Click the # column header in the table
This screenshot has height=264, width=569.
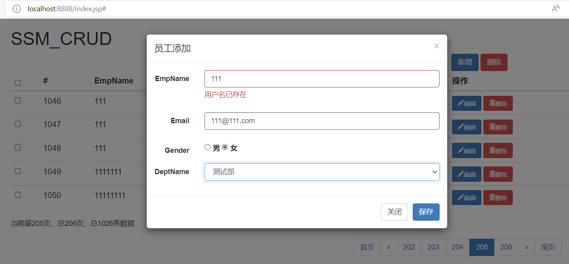[x=45, y=81]
